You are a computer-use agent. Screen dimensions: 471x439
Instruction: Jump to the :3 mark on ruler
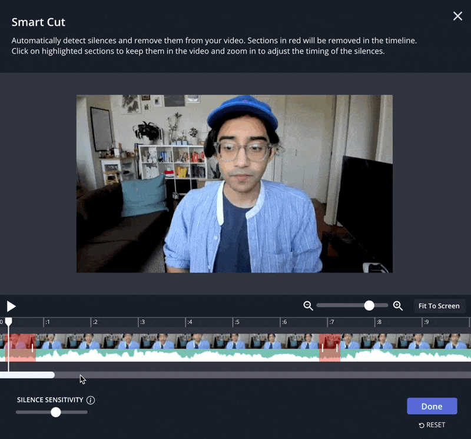tap(141, 322)
